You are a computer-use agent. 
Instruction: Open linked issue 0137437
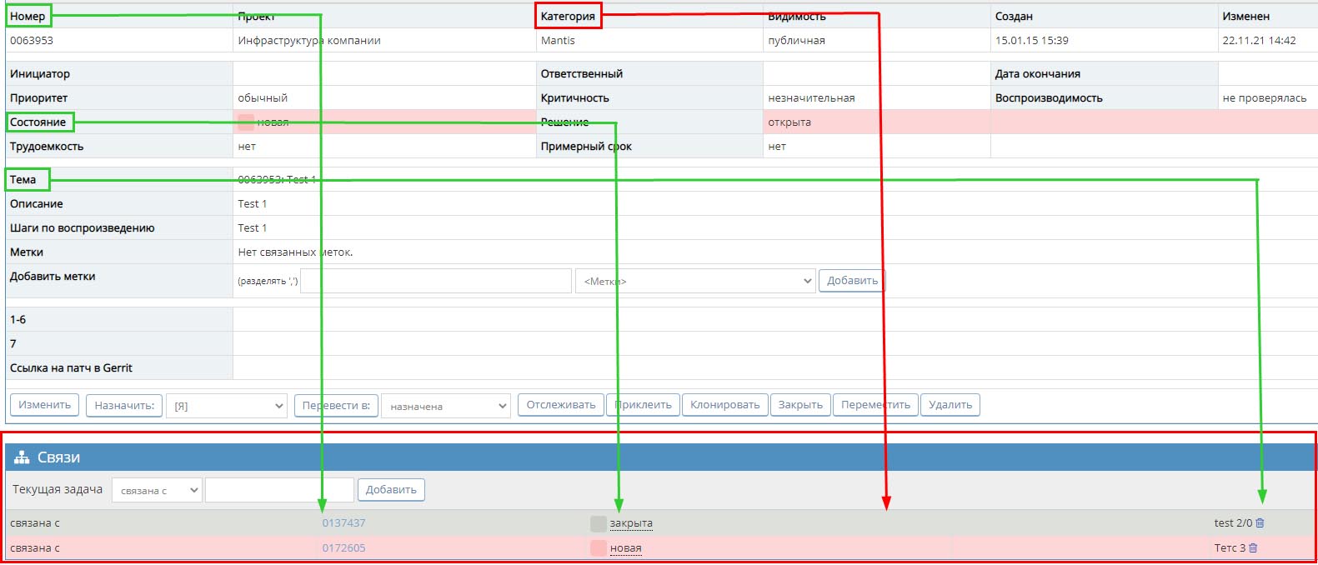(x=343, y=523)
